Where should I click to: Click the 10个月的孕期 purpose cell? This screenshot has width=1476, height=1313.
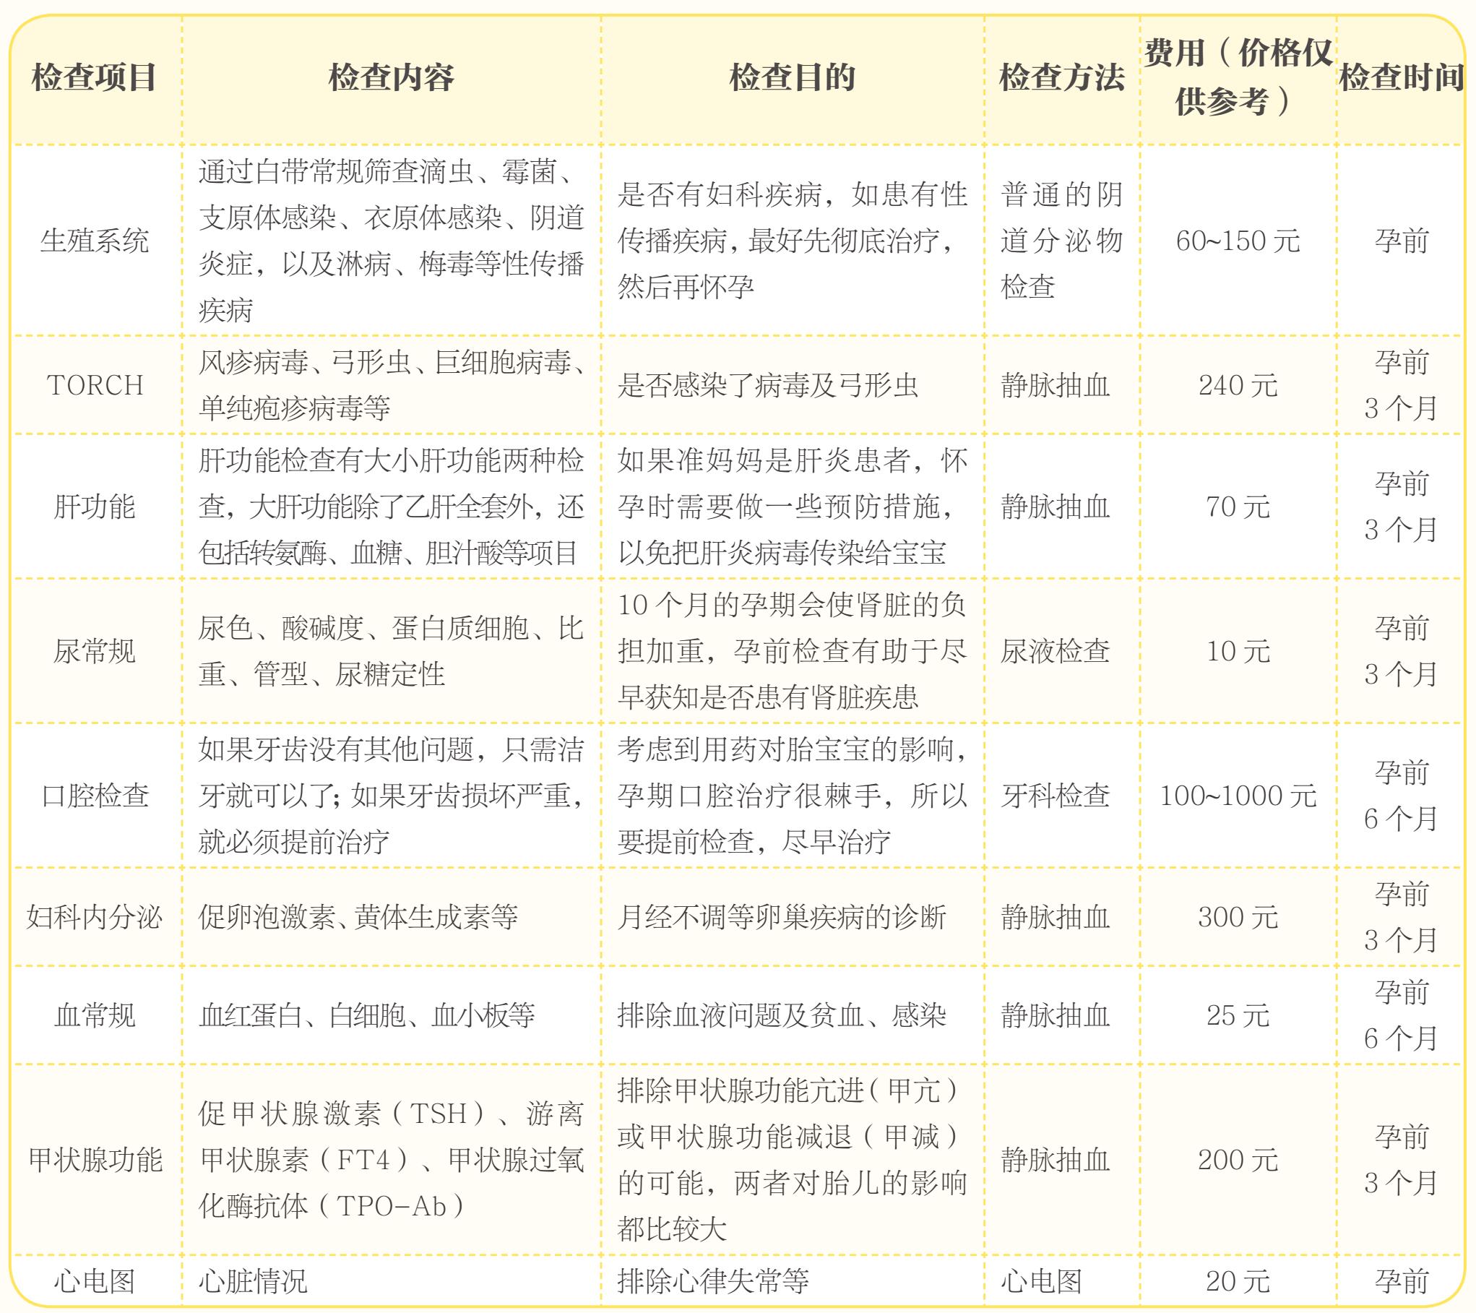792,651
